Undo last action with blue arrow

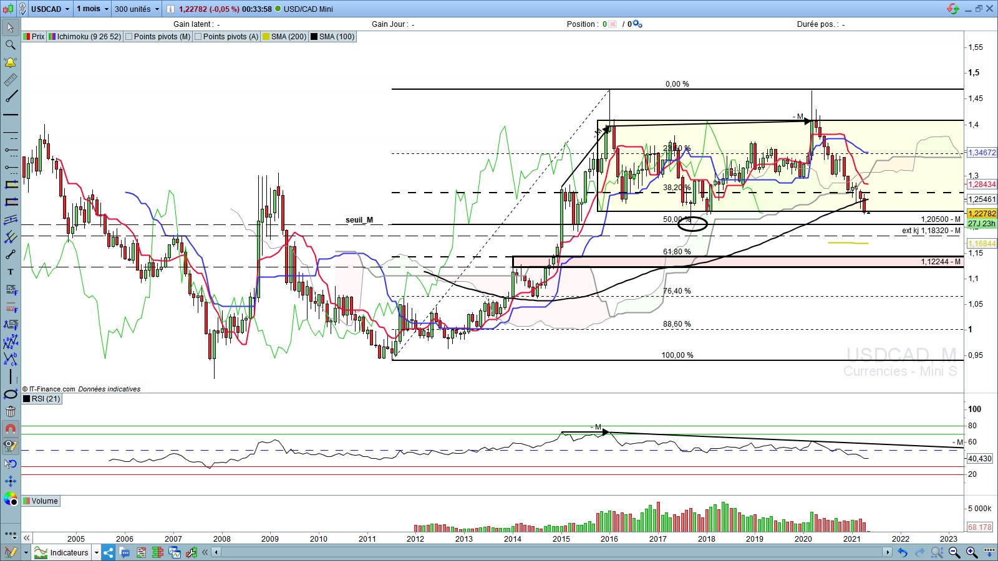[x=902, y=552]
